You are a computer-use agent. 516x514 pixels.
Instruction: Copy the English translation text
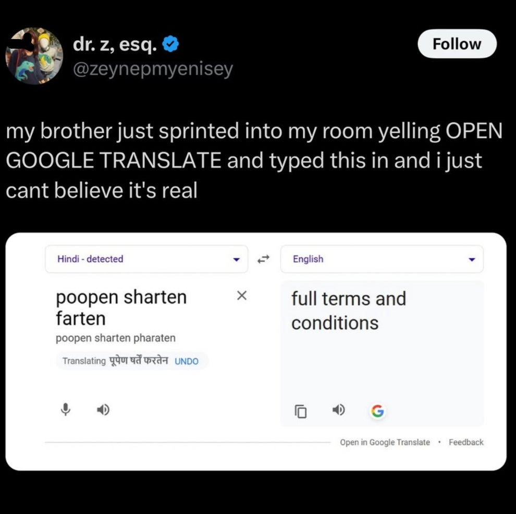301,412
